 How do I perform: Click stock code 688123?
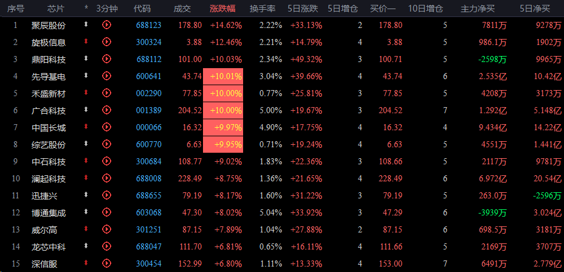click(149, 25)
